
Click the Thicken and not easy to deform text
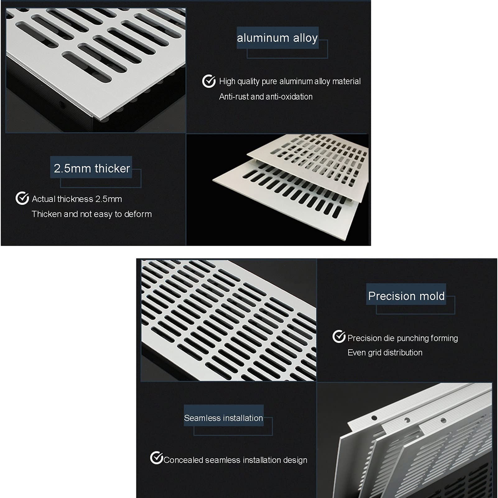click(x=92, y=214)
